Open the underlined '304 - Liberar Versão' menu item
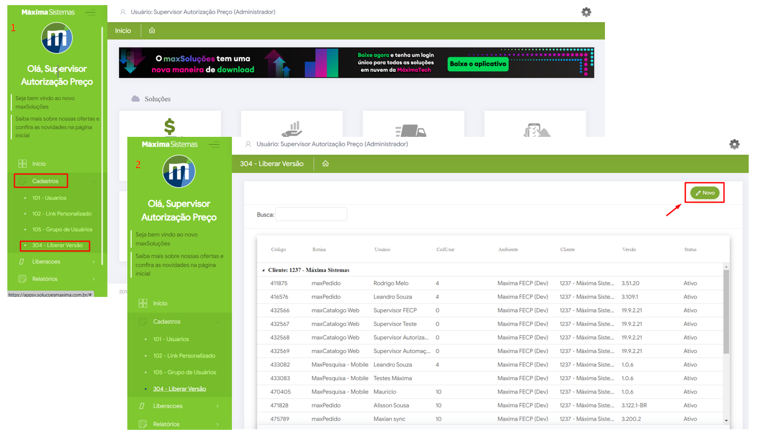The height and width of the screenshot is (440, 760). tap(179, 389)
